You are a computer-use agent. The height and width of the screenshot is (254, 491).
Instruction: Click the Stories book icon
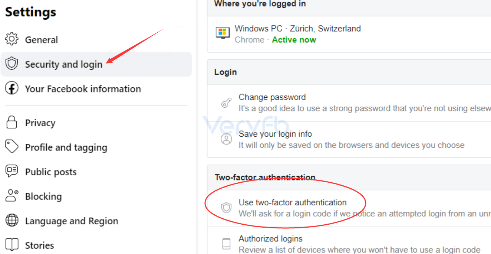click(x=12, y=245)
